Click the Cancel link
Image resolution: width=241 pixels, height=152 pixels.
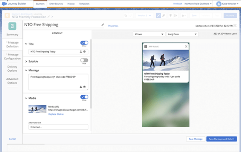click(12, 139)
